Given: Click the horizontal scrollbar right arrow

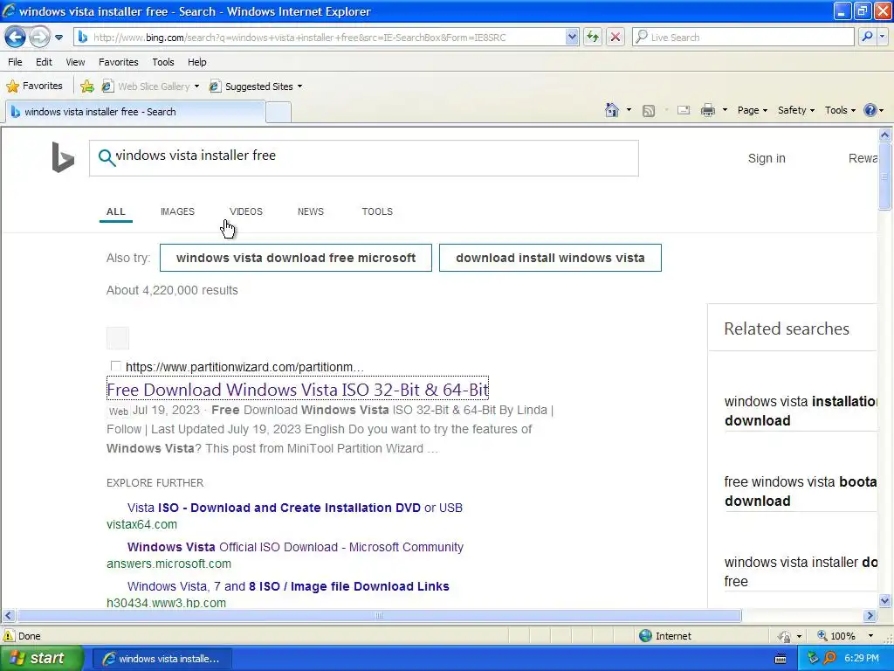Looking at the screenshot, I should [x=870, y=616].
